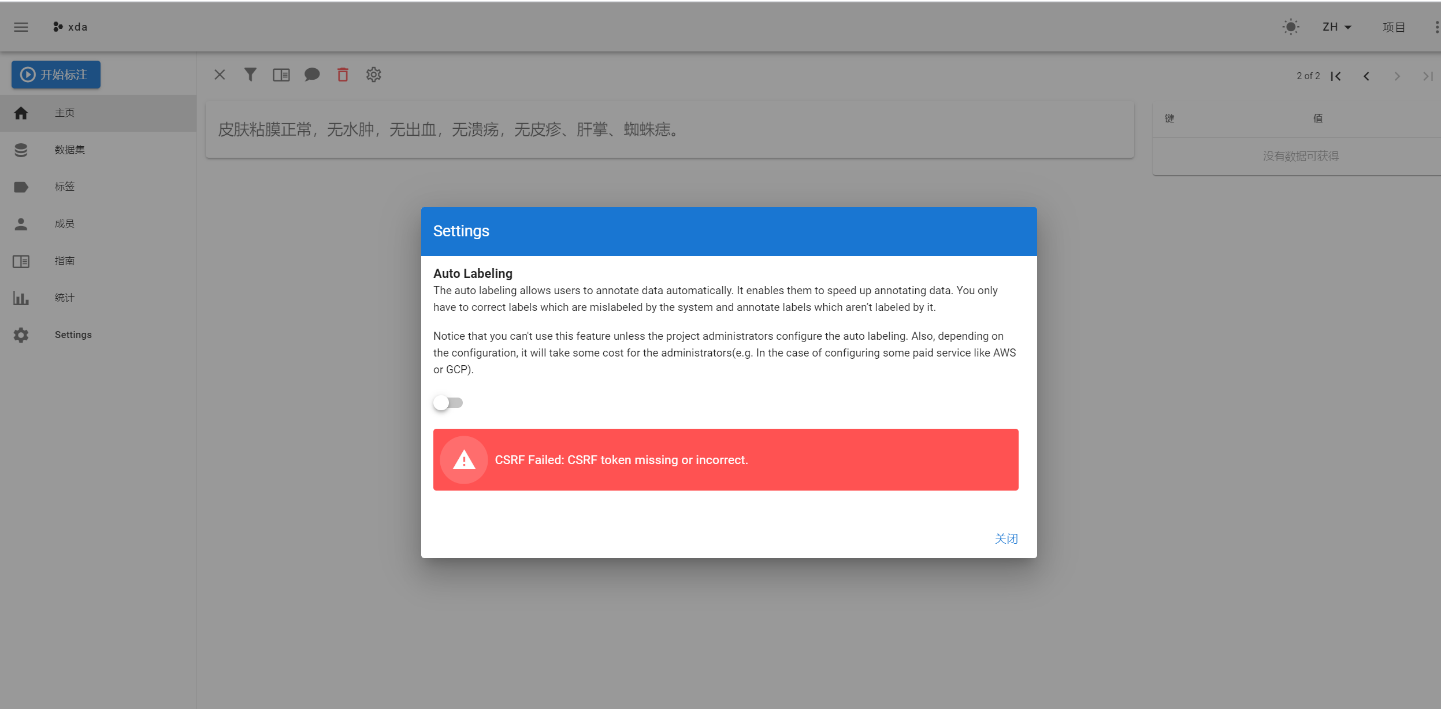This screenshot has height=709, width=1441.
Task: Toggle the side-by-side metadata view icon
Action: (281, 75)
